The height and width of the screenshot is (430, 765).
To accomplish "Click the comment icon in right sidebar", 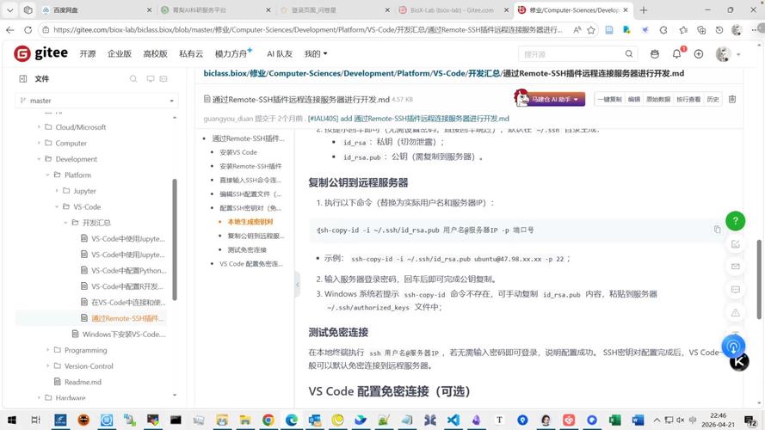I will tap(735, 290).
